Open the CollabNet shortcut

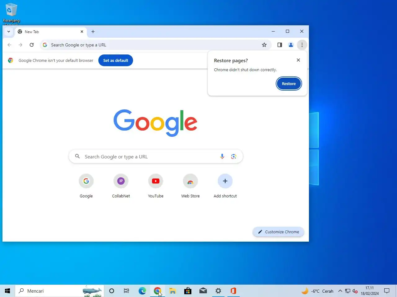[121, 186]
